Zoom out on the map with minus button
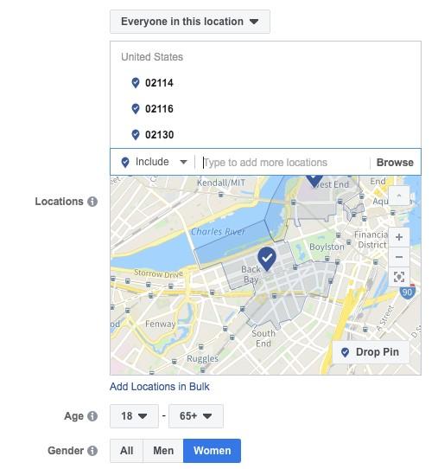 tap(399, 257)
